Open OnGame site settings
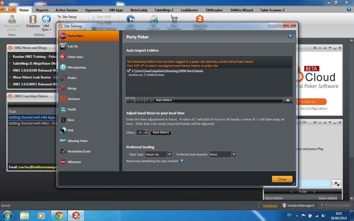Screen dimensions: 354x221 tap(89, 99)
